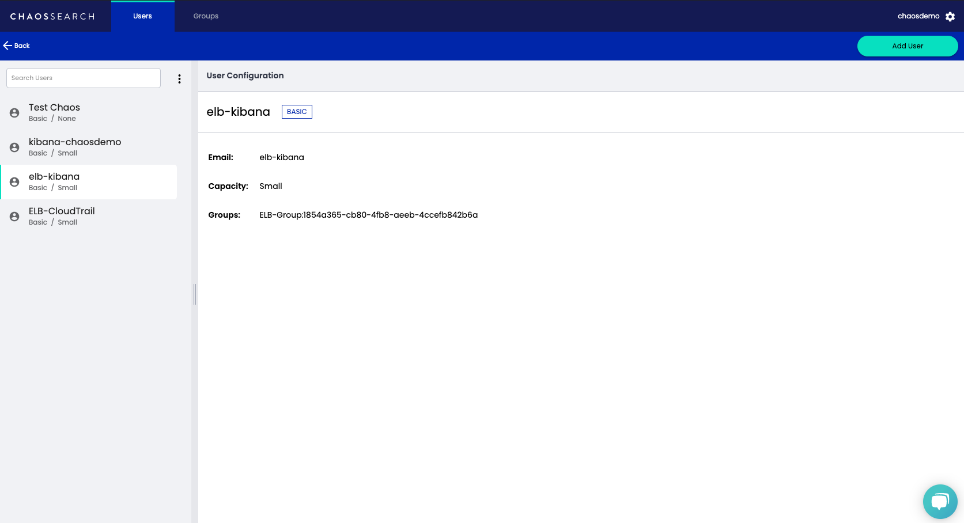Select the Test Chaos user

pos(89,113)
